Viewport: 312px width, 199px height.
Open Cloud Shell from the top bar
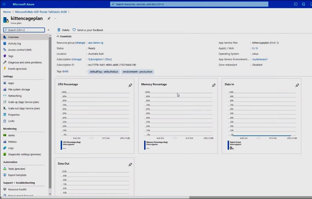click(296, 4)
